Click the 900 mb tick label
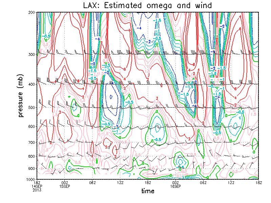This screenshot has height=203, width=271. (31, 168)
